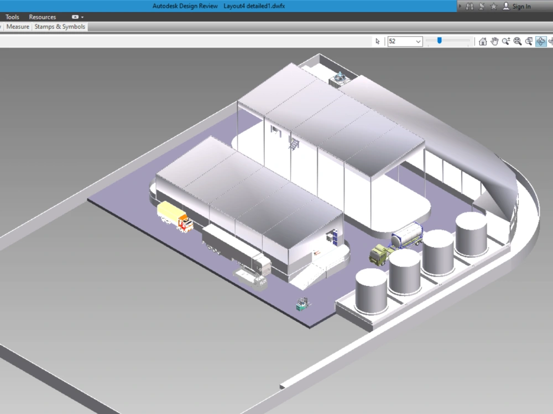The height and width of the screenshot is (414, 553).
Task: Click the Home view icon
Action: (x=484, y=41)
